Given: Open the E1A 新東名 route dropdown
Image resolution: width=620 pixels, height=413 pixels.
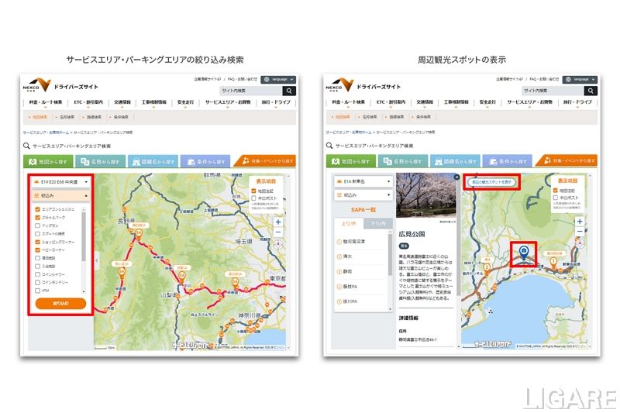Looking at the screenshot, I should tap(362, 181).
